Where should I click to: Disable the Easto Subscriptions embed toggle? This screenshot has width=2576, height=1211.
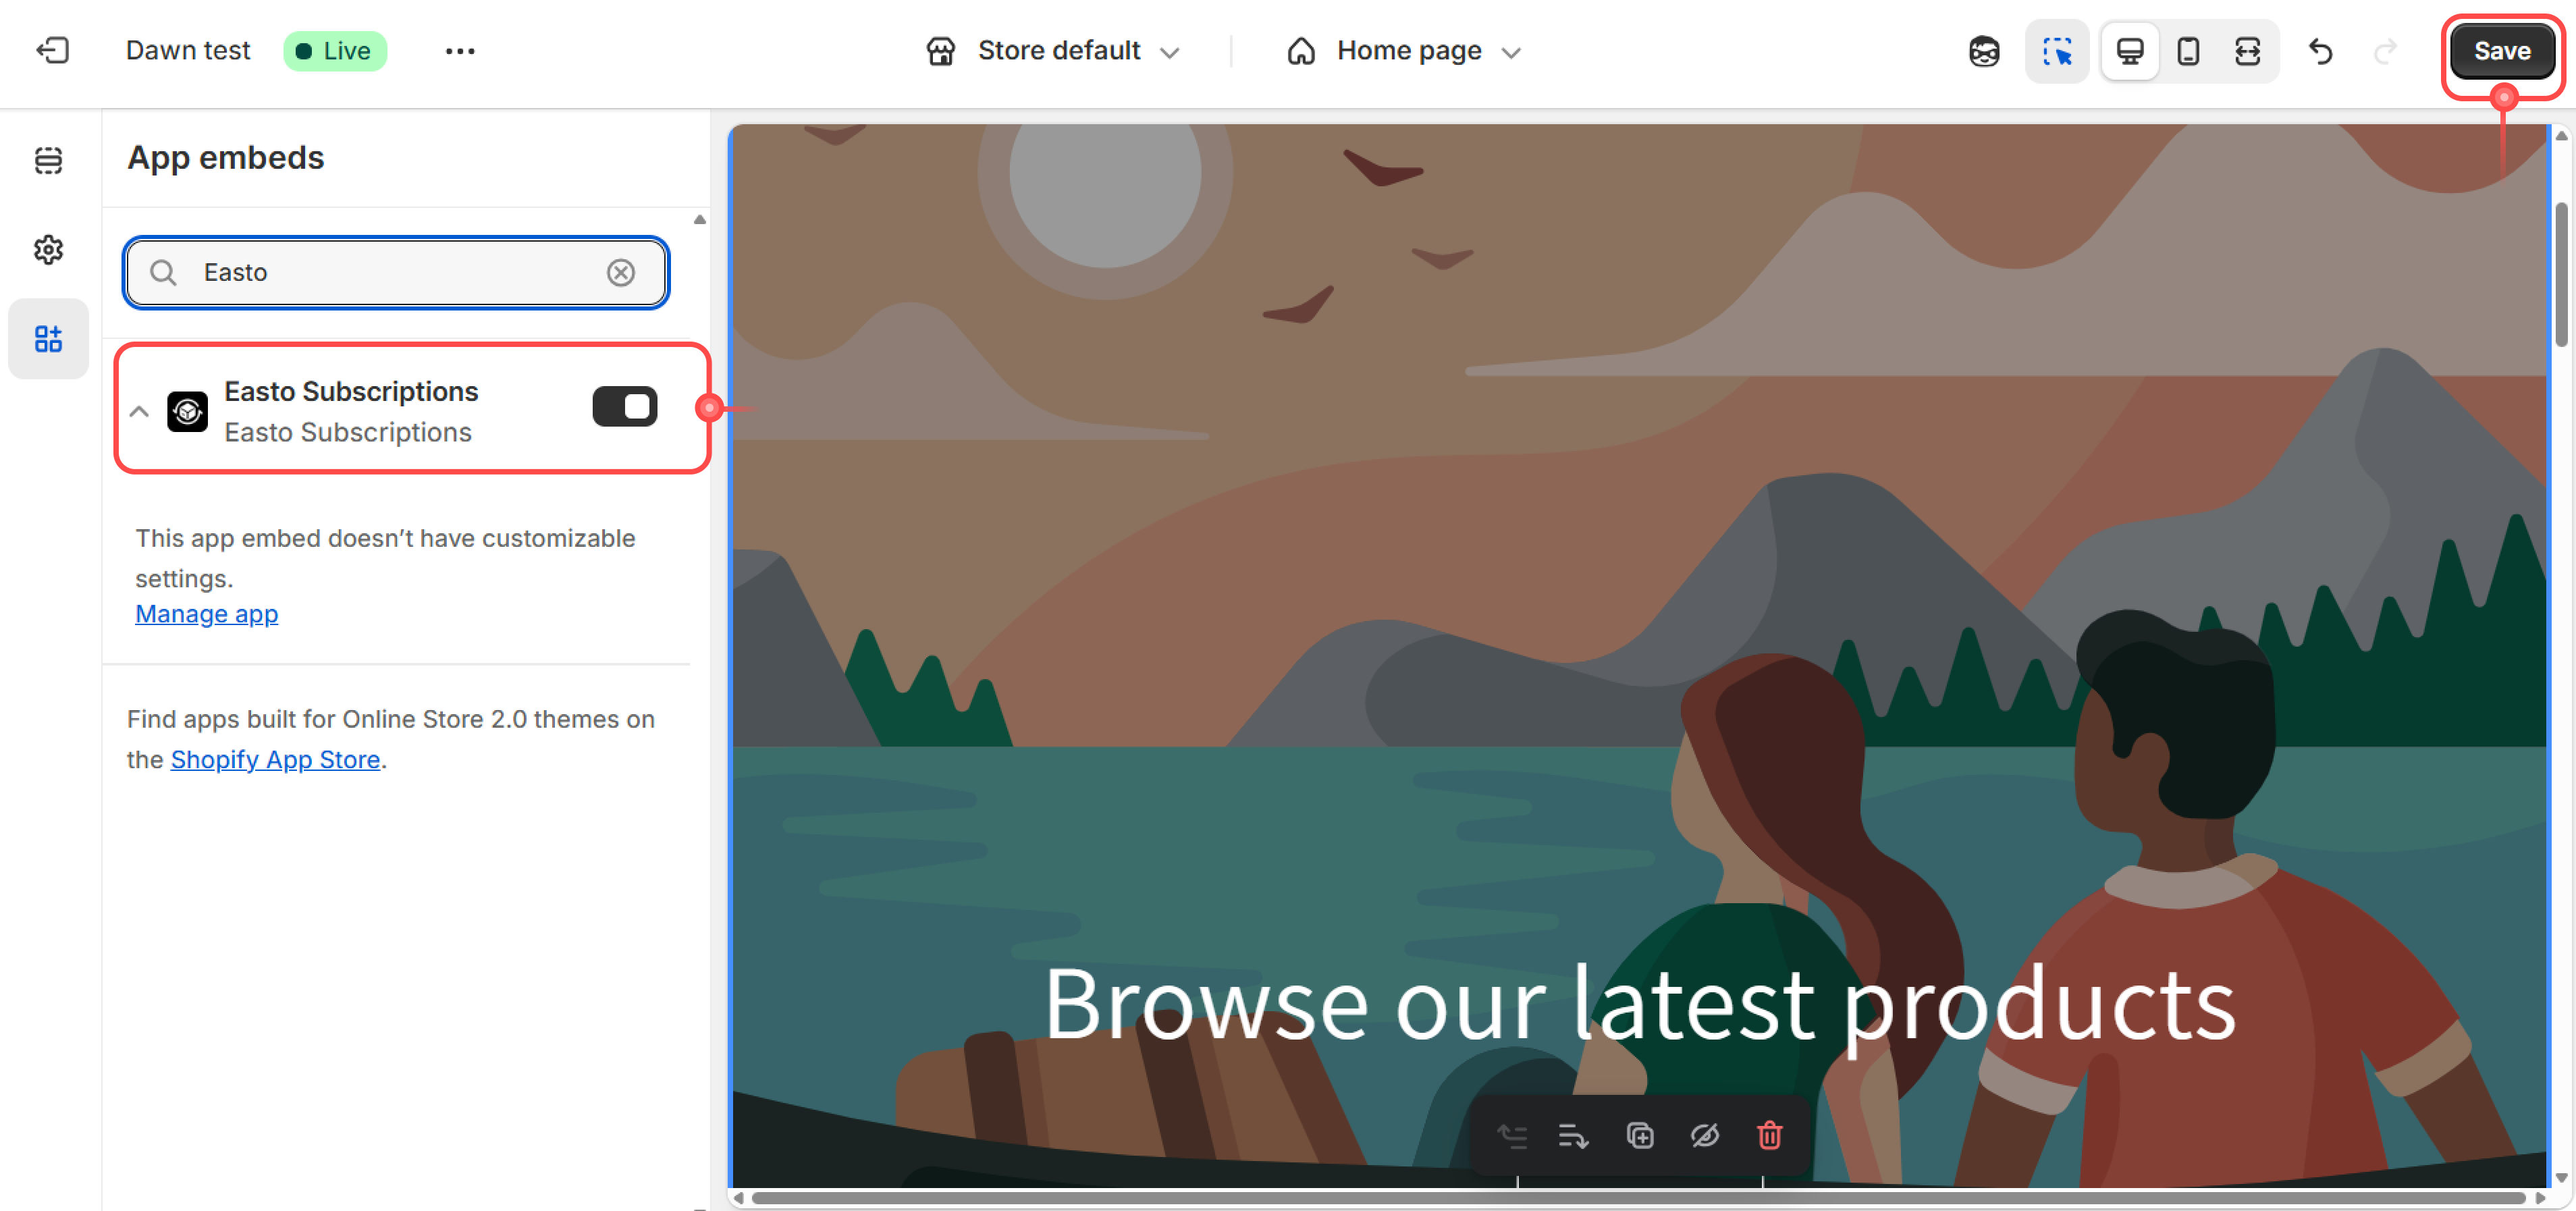(624, 407)
